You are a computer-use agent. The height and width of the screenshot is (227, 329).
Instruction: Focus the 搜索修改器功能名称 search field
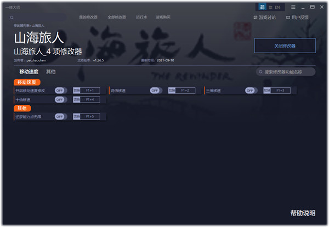click(286, 72)
